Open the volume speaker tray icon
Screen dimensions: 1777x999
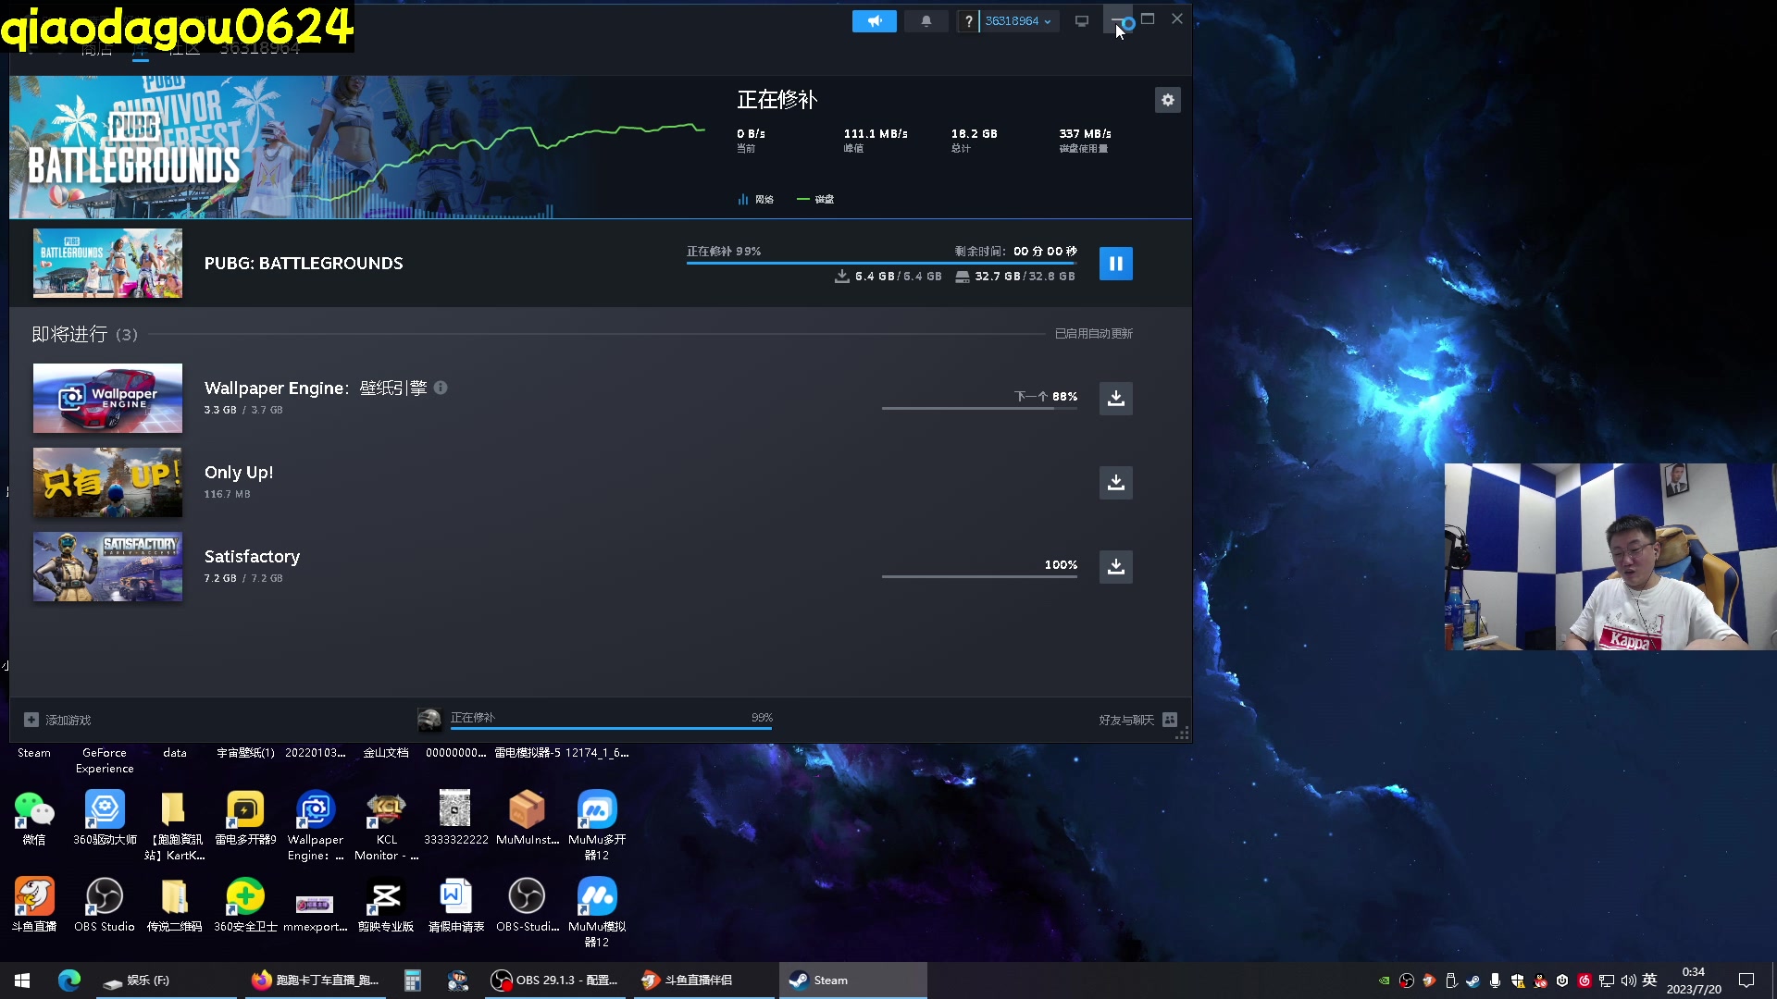point(1628,980)
